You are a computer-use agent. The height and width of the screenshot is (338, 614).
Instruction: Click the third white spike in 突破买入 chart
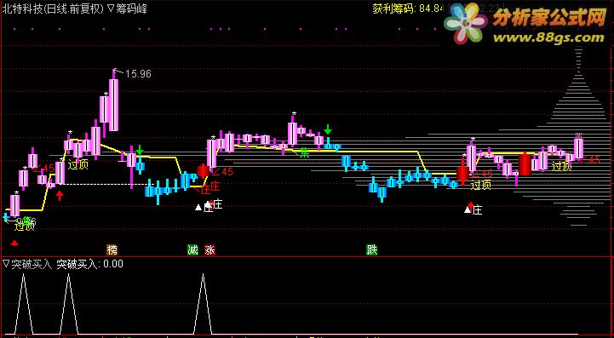(203, 304)
